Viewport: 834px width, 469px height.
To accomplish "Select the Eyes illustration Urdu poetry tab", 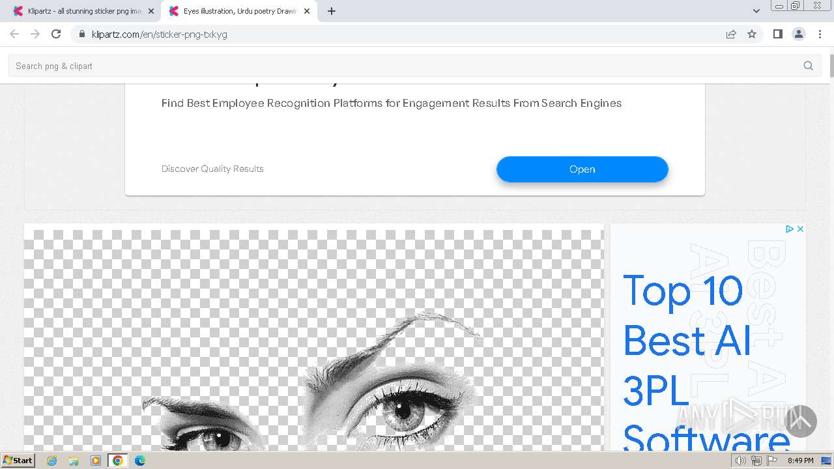I will tap(240, 11).
